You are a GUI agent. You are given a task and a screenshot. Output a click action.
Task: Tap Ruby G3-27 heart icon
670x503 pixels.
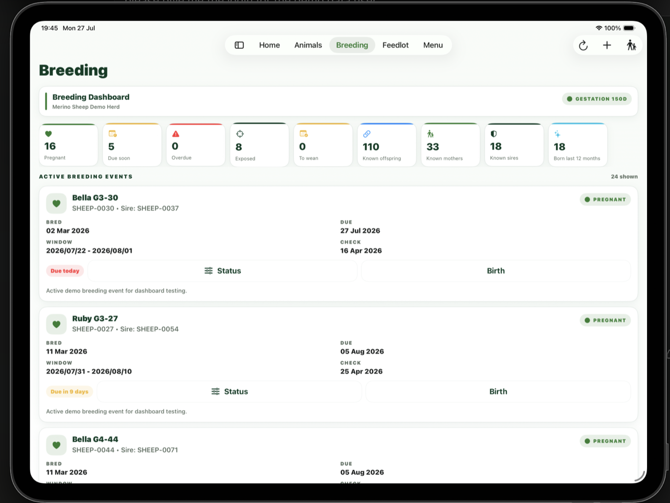pos(56,324)
